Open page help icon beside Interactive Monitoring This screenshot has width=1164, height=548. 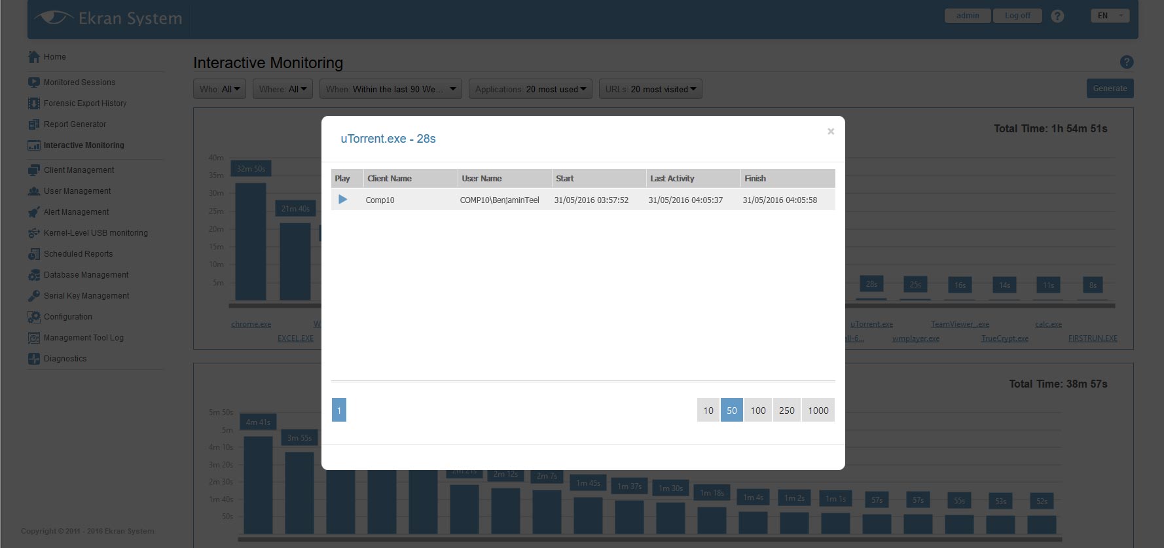[x=1127, y=62]
